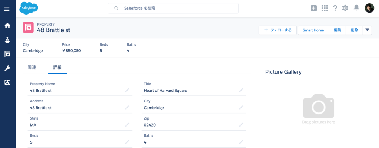Click the フォローする button
The image size is (379, 148).
(x=278, y=30)
